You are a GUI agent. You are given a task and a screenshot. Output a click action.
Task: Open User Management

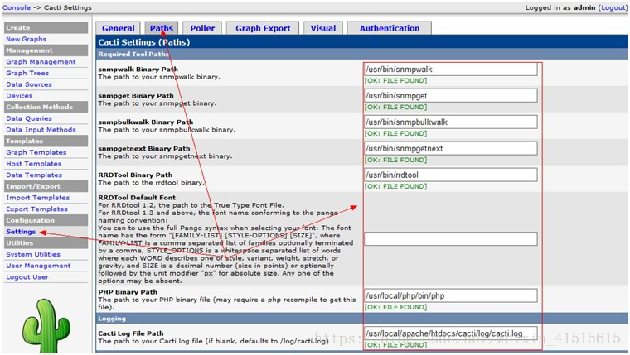pyautogui.click(x=38, y=266)
